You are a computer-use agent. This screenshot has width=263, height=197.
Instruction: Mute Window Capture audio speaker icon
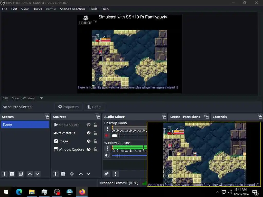click(x=107, y=155)
